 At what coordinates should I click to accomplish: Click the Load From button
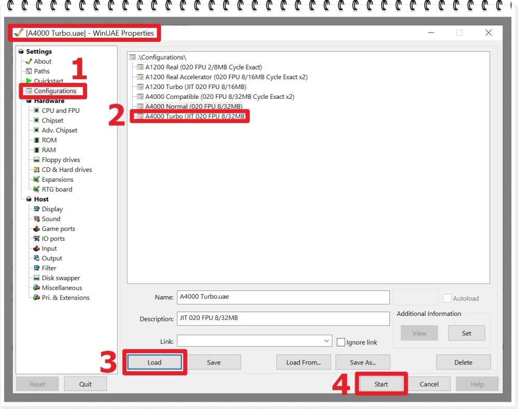(x=303, y=362)
